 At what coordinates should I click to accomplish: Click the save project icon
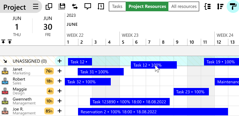coord(62,6)
